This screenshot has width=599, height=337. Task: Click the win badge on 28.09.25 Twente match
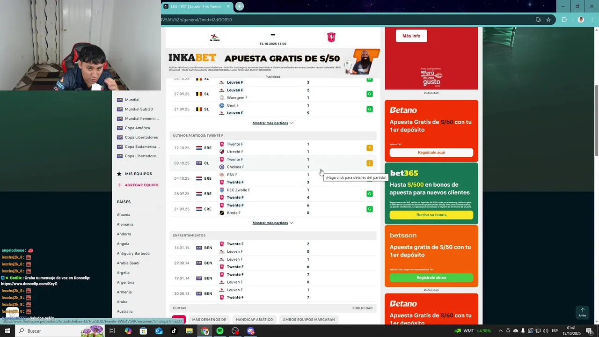tap(369, 194)
